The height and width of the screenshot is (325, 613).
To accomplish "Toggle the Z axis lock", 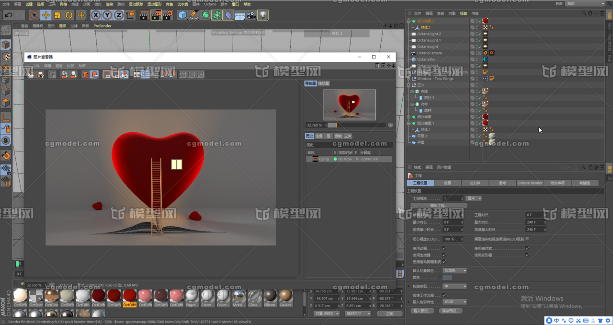I will pos(119,15).
